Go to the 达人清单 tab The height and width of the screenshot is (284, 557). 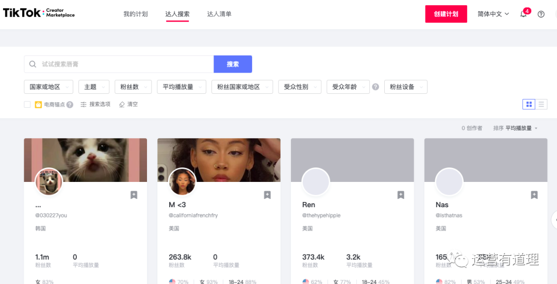(x=219, y=14)
